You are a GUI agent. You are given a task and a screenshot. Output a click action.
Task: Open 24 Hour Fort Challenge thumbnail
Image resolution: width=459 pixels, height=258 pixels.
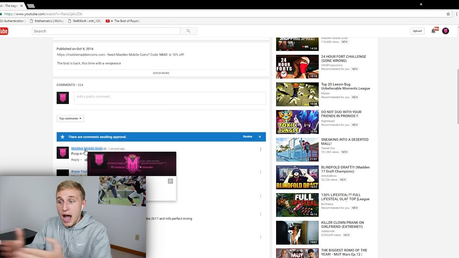click(x=297, y=67)
